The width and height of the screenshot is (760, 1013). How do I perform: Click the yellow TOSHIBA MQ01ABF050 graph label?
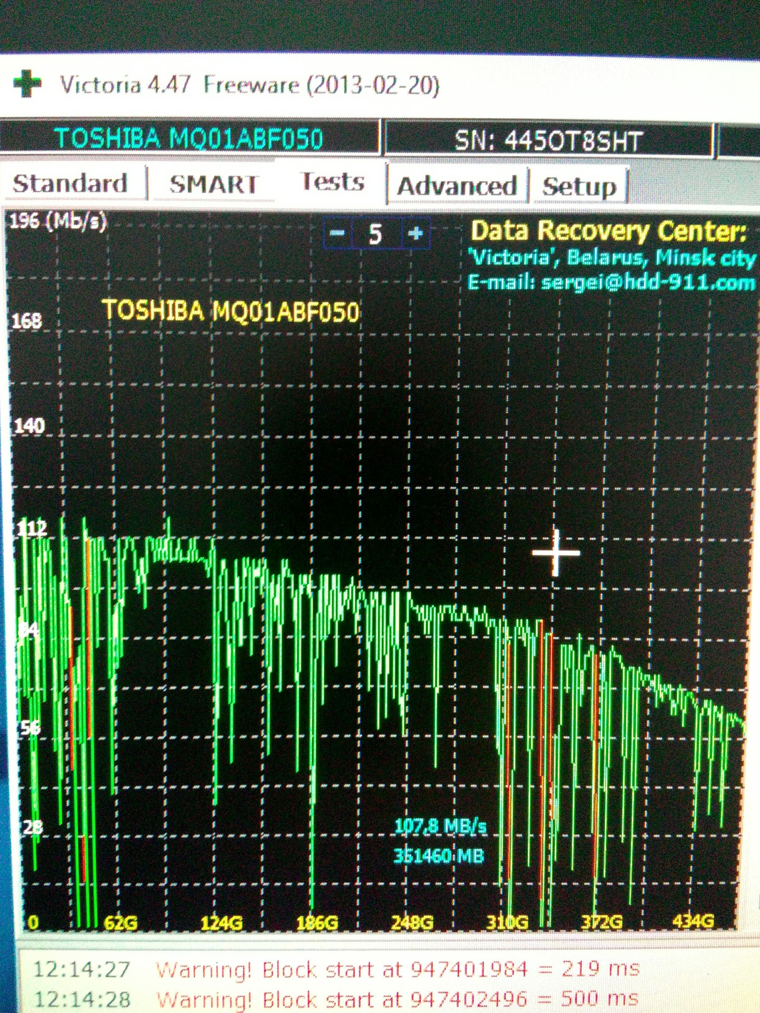pos(230,312)
